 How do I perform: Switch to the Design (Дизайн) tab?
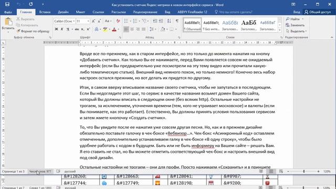coord(63,12)
